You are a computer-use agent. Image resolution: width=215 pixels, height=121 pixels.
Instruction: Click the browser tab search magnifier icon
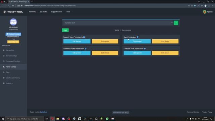click(x=199, y=2)
